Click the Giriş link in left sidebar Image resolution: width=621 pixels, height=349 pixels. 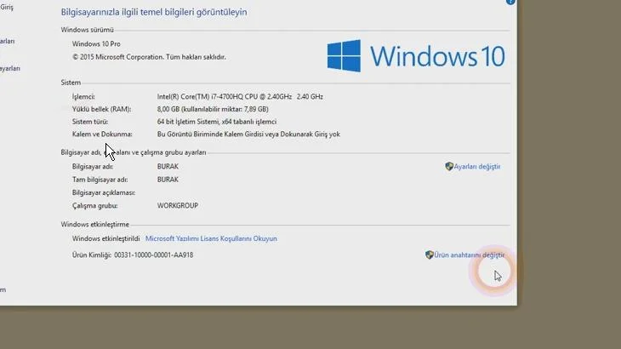(5, 9)
